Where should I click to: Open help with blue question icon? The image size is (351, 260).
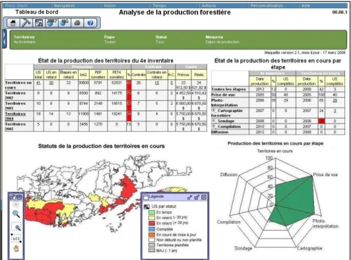click(x=90, y=23)
